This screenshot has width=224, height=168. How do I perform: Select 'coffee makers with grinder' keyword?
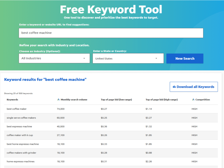[x=21, y=153]
